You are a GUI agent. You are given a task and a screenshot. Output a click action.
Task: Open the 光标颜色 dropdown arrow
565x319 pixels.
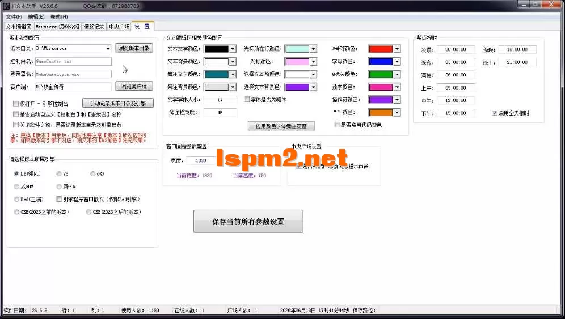(x=314, y=62)
